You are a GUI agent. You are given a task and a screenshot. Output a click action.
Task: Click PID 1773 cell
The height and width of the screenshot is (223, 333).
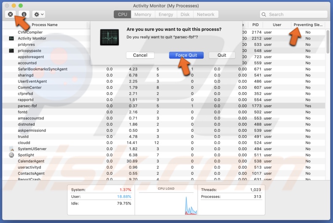click(x=257, y=106)
